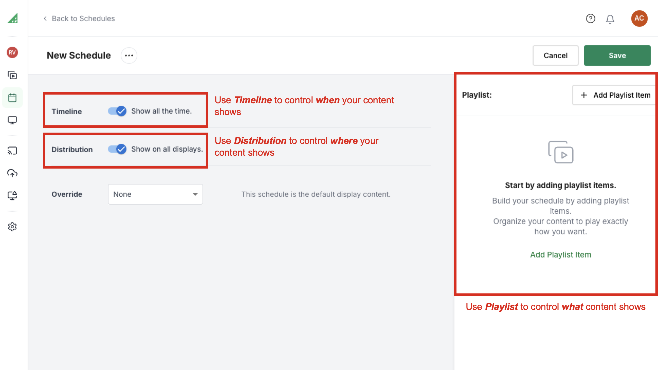The image size is (658, 370).
Task: Open the New Schedule more options ellipsis
Action: coord(129,55)
